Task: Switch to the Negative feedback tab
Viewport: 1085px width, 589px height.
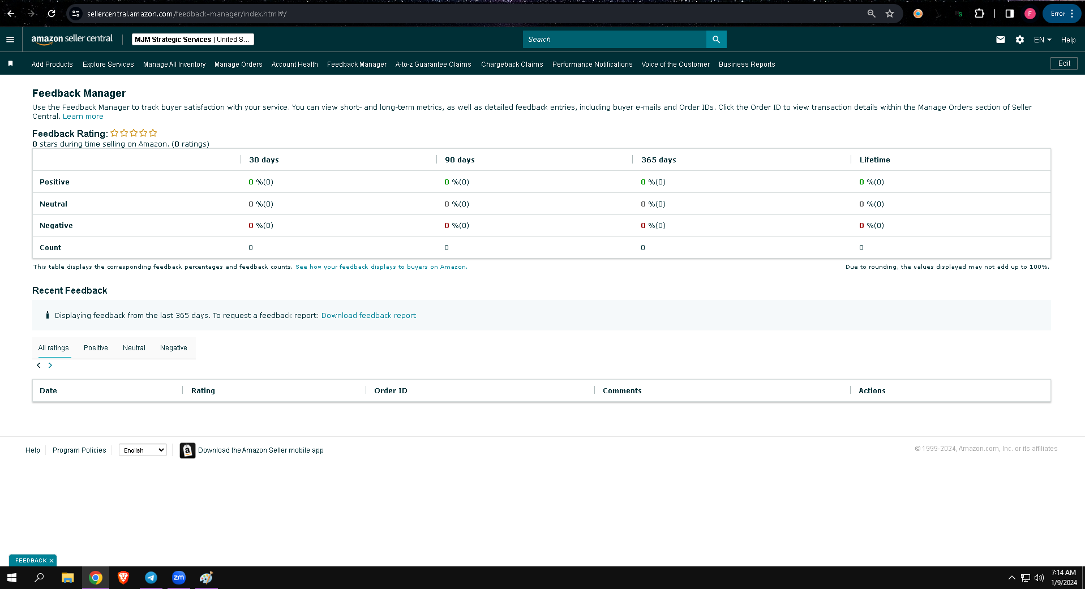Action: [x=174, y=348]
